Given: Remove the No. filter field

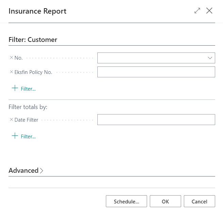Looking at the screenshot, I should (11, 58).
